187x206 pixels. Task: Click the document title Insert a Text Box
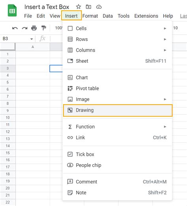pyautogui.click(x=47, y=7)
